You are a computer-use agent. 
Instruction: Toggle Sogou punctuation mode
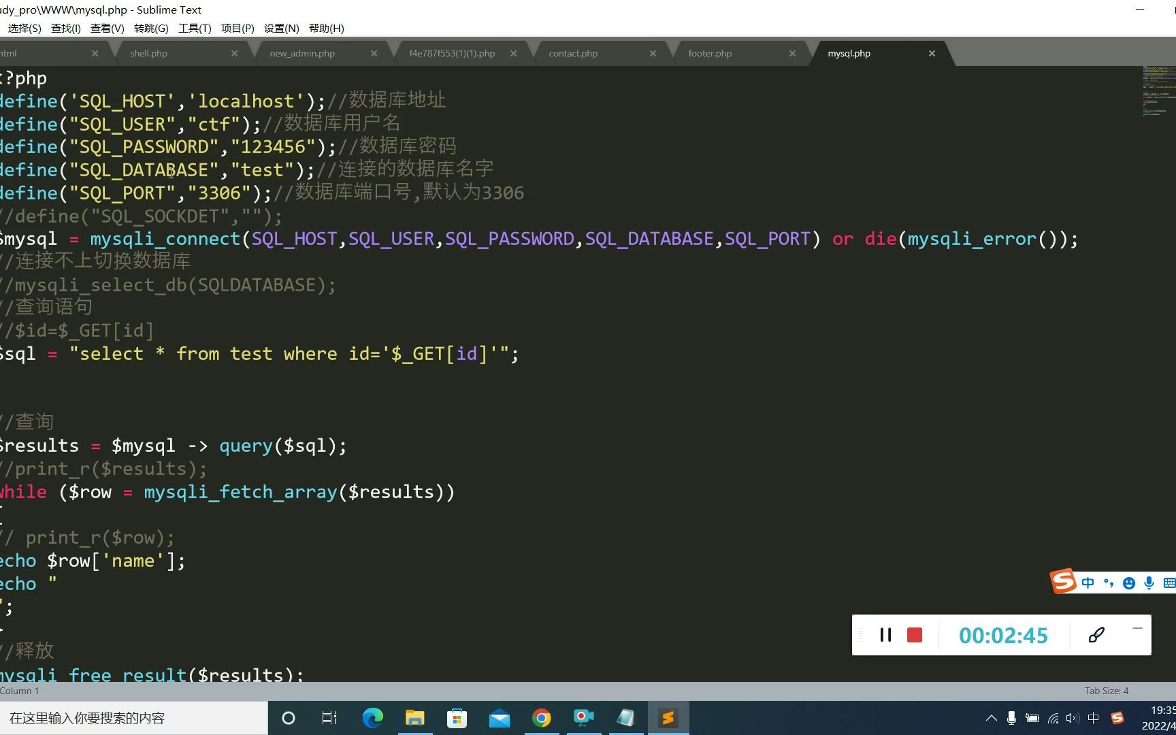click(x=1109, y=583)
